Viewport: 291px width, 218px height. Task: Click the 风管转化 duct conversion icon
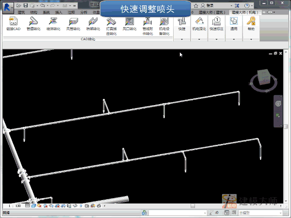pos(73,21)
